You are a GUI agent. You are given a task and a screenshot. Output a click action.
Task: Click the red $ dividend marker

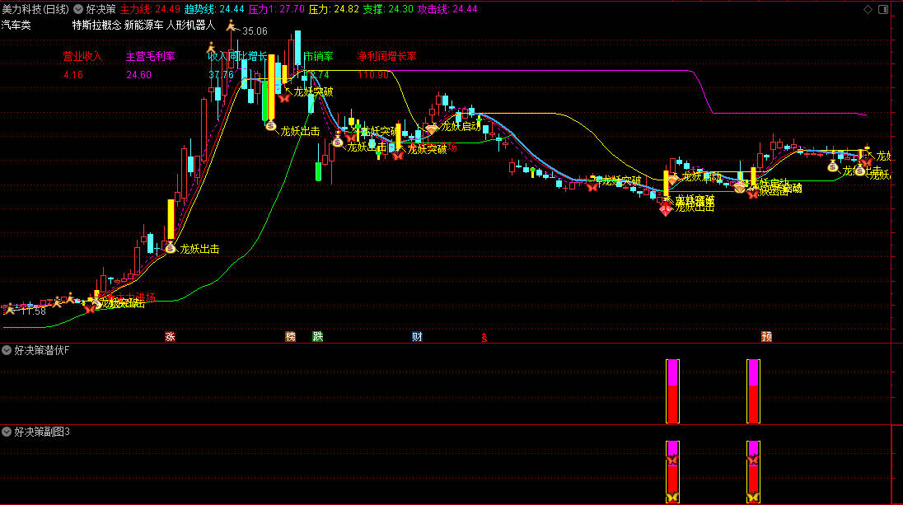click(x=484, y=338)
